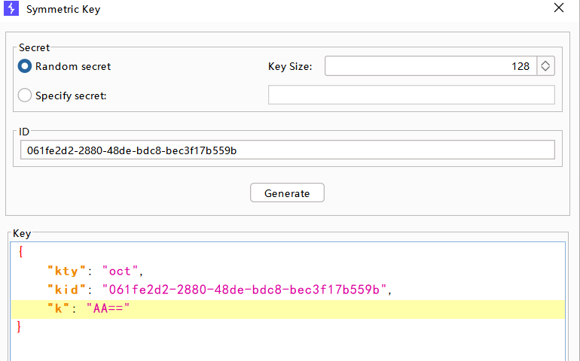Close the Symmetric Key dialog
580x361 pixels.
click(x=558, y=9)
